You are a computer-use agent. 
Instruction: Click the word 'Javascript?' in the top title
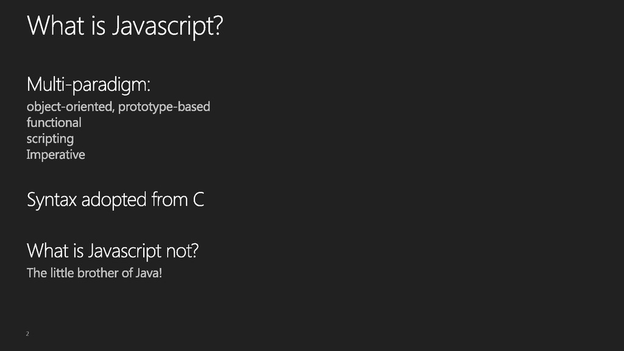[x=168, y=26]
